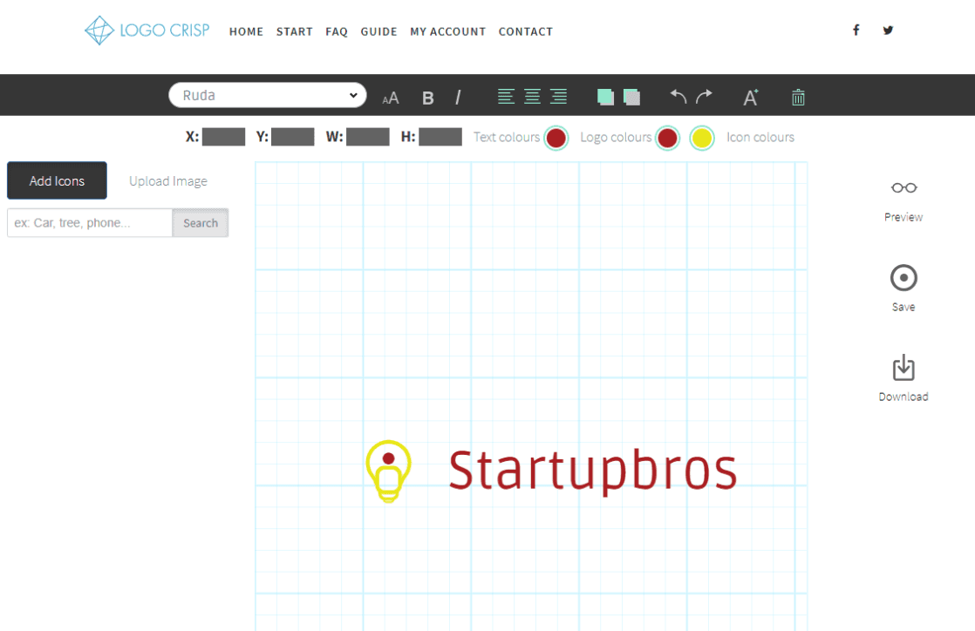Screen dimensions: 975x631
Task: Open MY ACCOUNT
Action: [447, 31]
